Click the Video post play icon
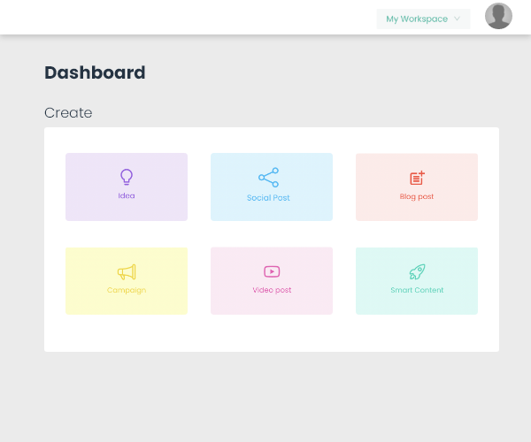This screenshot has height=442, width=531. [x=272, y=271]
